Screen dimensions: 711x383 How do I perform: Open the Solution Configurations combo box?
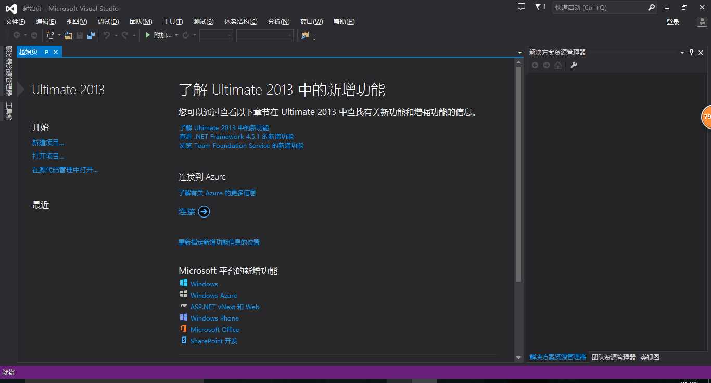216,35
